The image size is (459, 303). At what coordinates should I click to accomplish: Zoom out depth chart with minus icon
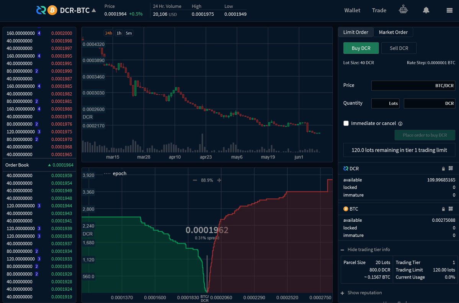pos(195,180)
